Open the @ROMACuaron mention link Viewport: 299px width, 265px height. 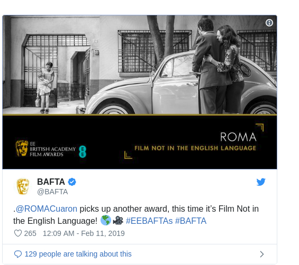[47, 209]
